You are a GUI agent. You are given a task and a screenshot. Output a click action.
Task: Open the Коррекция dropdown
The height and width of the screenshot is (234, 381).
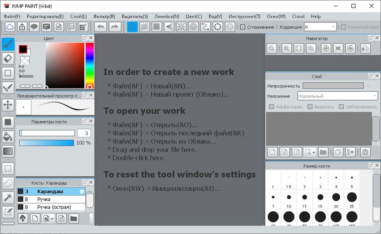click(320, 27)
